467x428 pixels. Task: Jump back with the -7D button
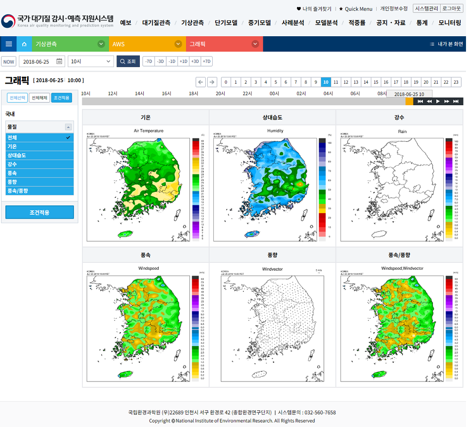click(149, 61)
